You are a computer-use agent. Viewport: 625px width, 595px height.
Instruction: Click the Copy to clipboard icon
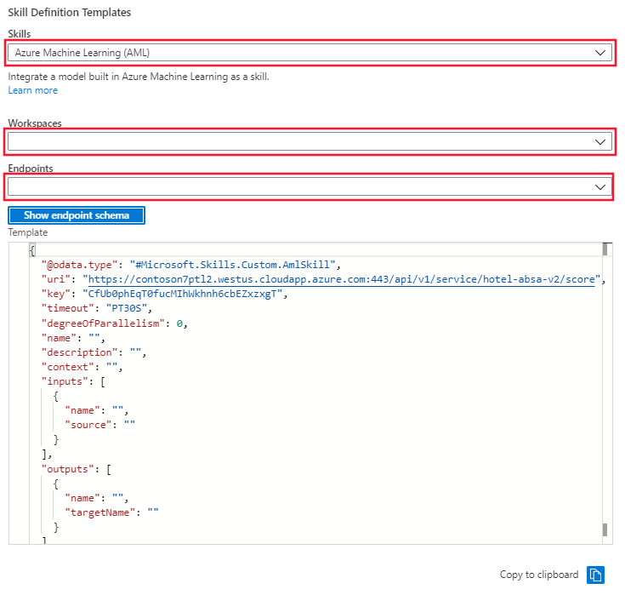596,575
